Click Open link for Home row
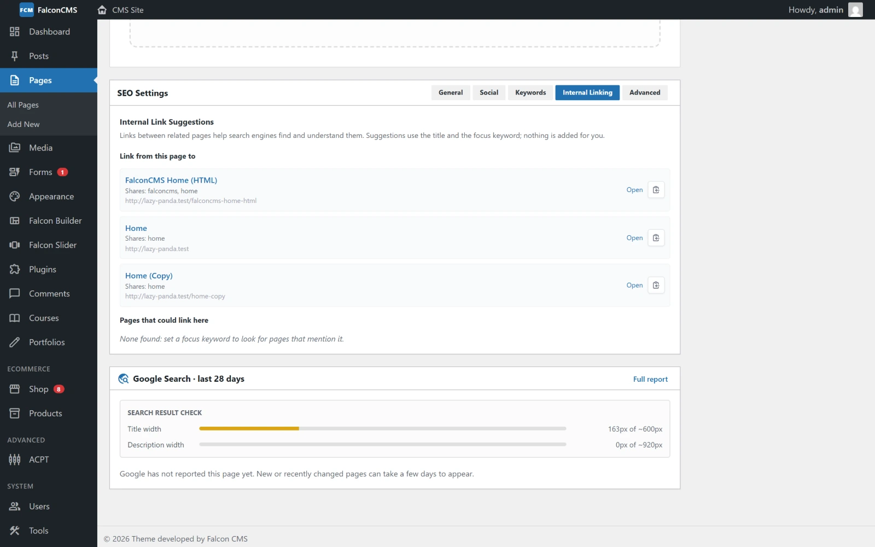Viewport: 875px width, 547px height. [x=634, y=238]
